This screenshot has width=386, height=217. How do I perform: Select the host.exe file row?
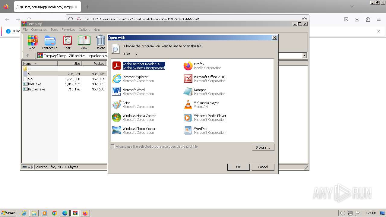pos(64,84)
